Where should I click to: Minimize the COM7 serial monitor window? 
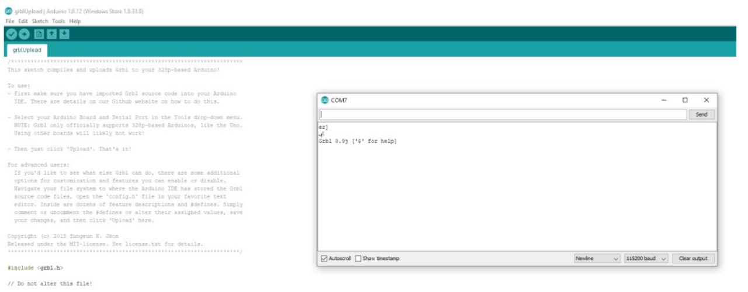coord(664,100)
